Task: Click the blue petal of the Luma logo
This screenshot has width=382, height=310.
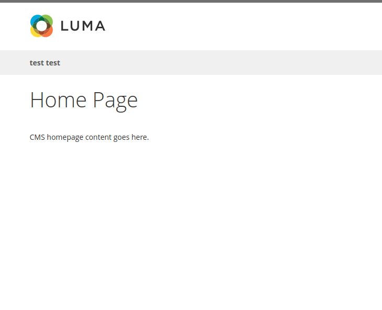Action: click(35, 19)
